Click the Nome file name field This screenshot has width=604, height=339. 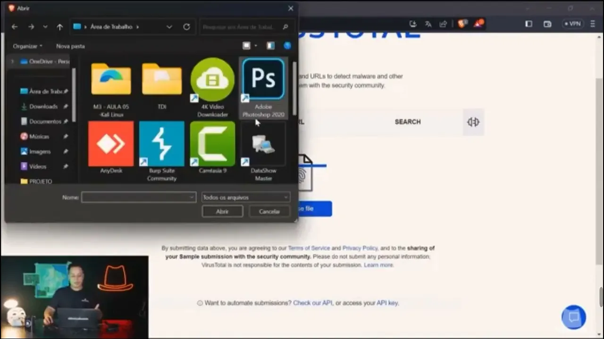[138, 197]
